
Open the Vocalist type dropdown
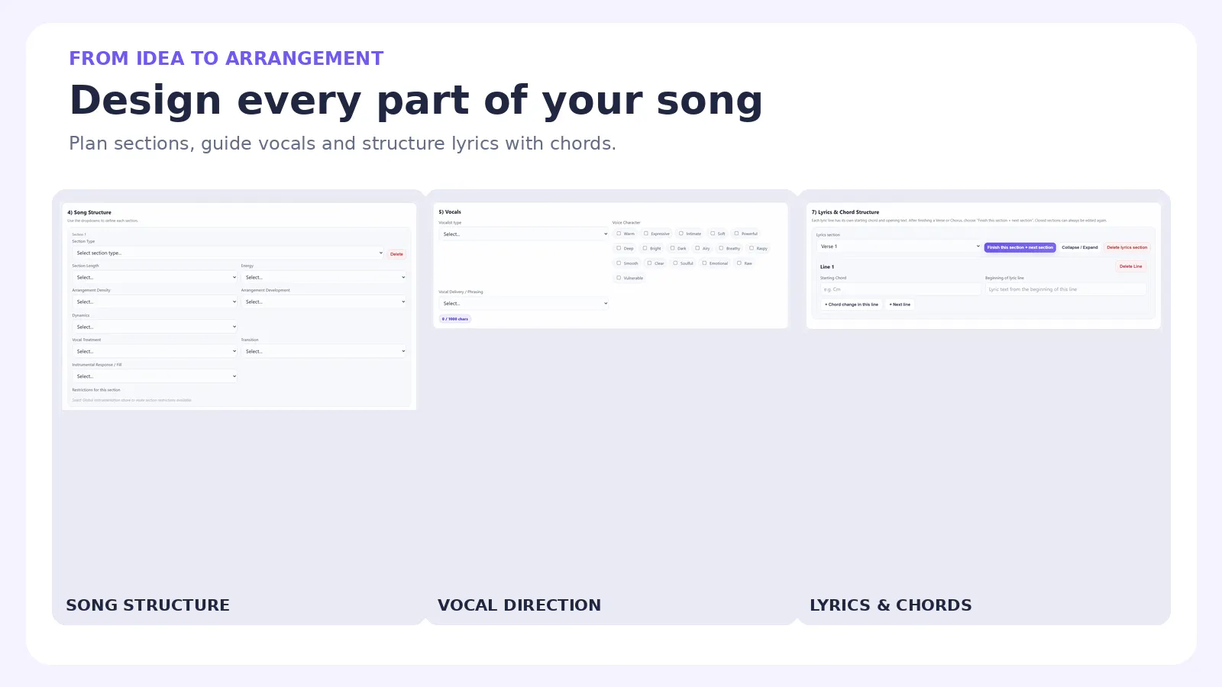click(x=524, y=234)
